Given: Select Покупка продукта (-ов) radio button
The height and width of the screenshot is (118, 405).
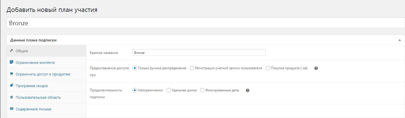Looking at the screenshot, I should [268, 68].
